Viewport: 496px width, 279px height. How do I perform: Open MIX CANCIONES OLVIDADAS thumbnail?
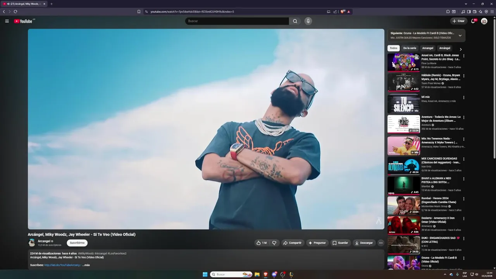(x=403, y=166)
